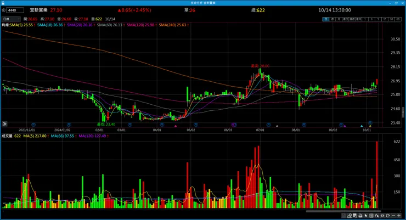Click the volume MA(66) 97.55 label
Image resolution: width=406 pixels, height=220 pixels.
(64, 136)
